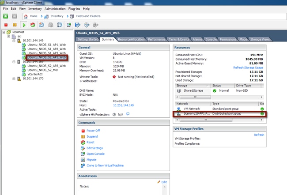Expand host 10.201.144.170 node
Screen dimensions: 287x195
point(14,79)
